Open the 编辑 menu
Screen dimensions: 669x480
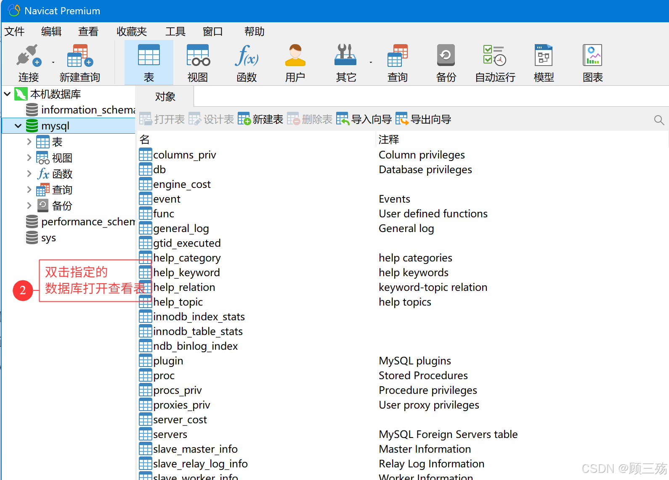click(x=51, y=32)
